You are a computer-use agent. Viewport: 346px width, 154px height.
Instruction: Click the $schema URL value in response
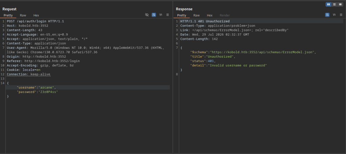coord(262,52)
